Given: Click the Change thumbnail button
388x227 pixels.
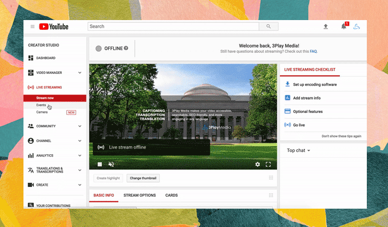Looking at the screenshot, I should click(143, 178).
